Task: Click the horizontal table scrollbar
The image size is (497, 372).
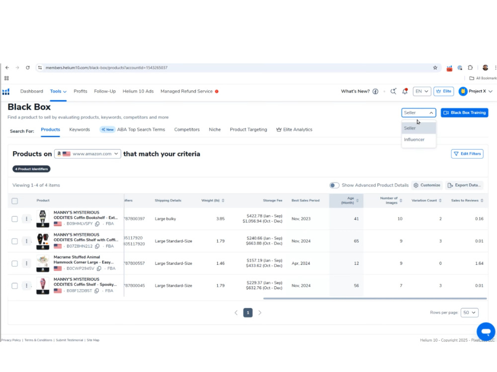Action: (x=375, y=298)
